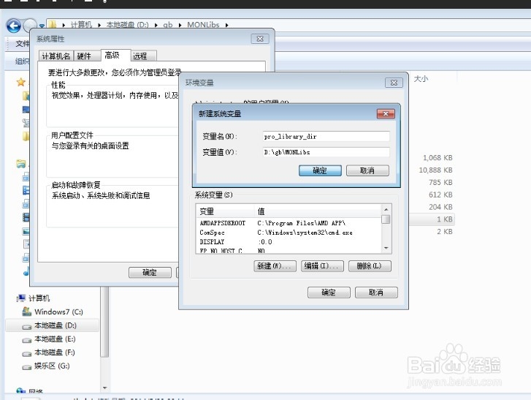Click the Favorites star icon
This screenshot has width=531, height=400.
pos(21,82)
